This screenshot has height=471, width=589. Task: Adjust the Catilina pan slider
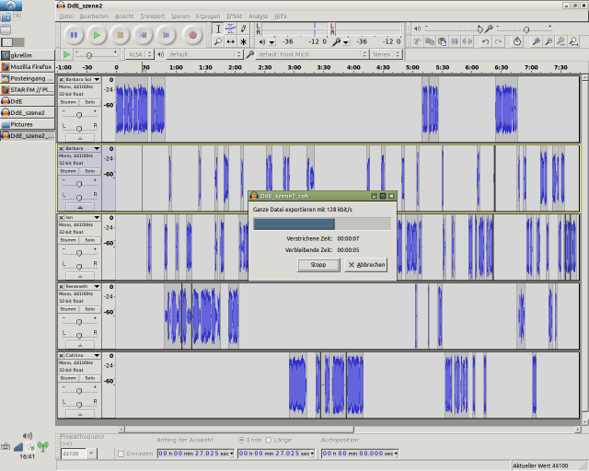pos(79,405)
